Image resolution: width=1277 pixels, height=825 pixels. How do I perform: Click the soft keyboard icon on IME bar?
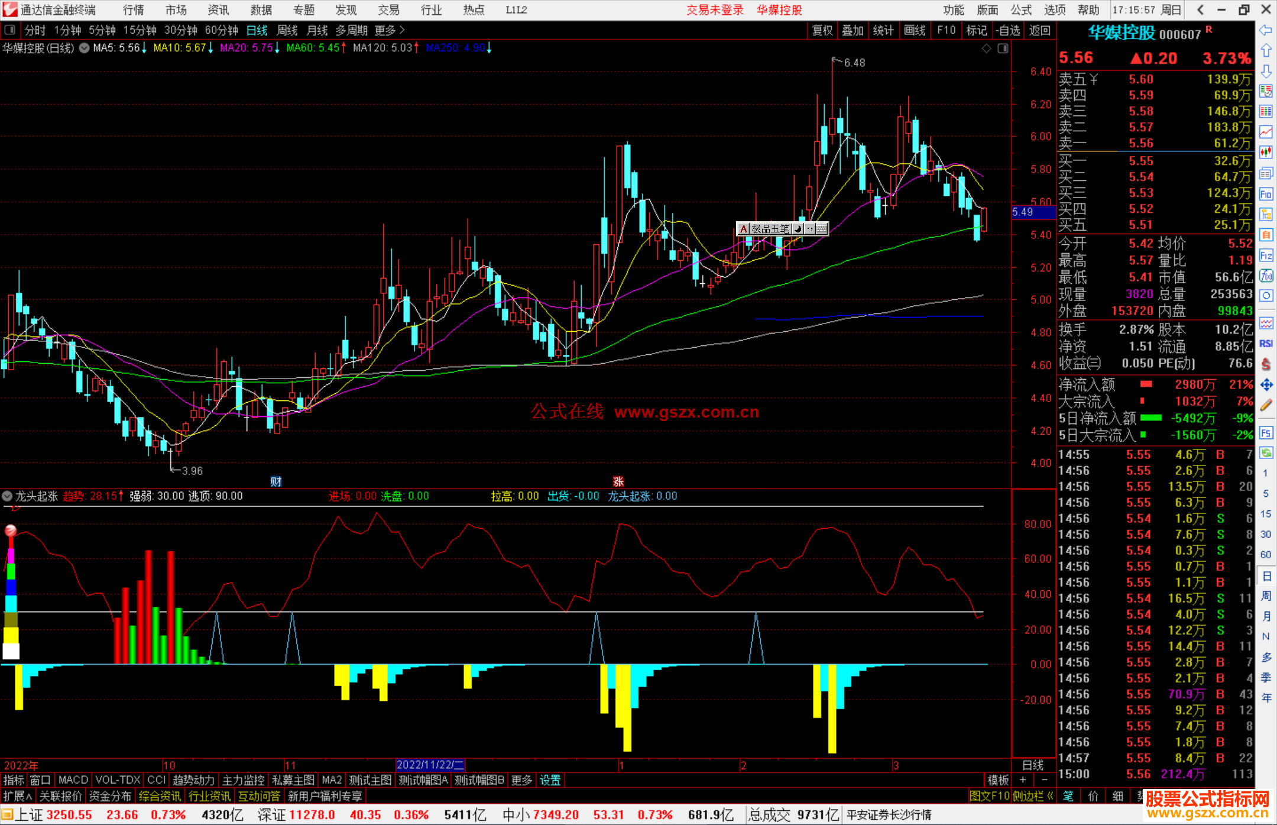[x=822, y=229]
